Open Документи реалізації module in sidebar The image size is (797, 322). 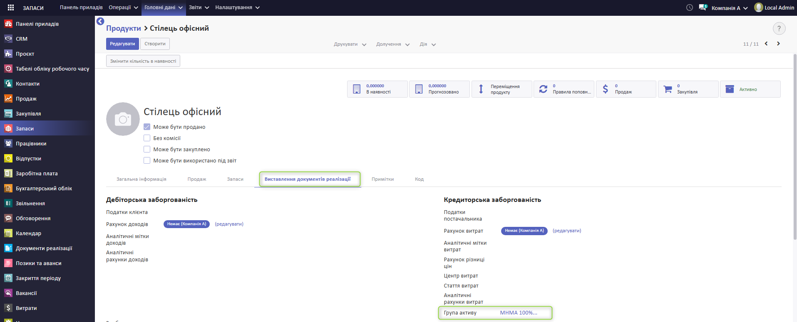47,248
